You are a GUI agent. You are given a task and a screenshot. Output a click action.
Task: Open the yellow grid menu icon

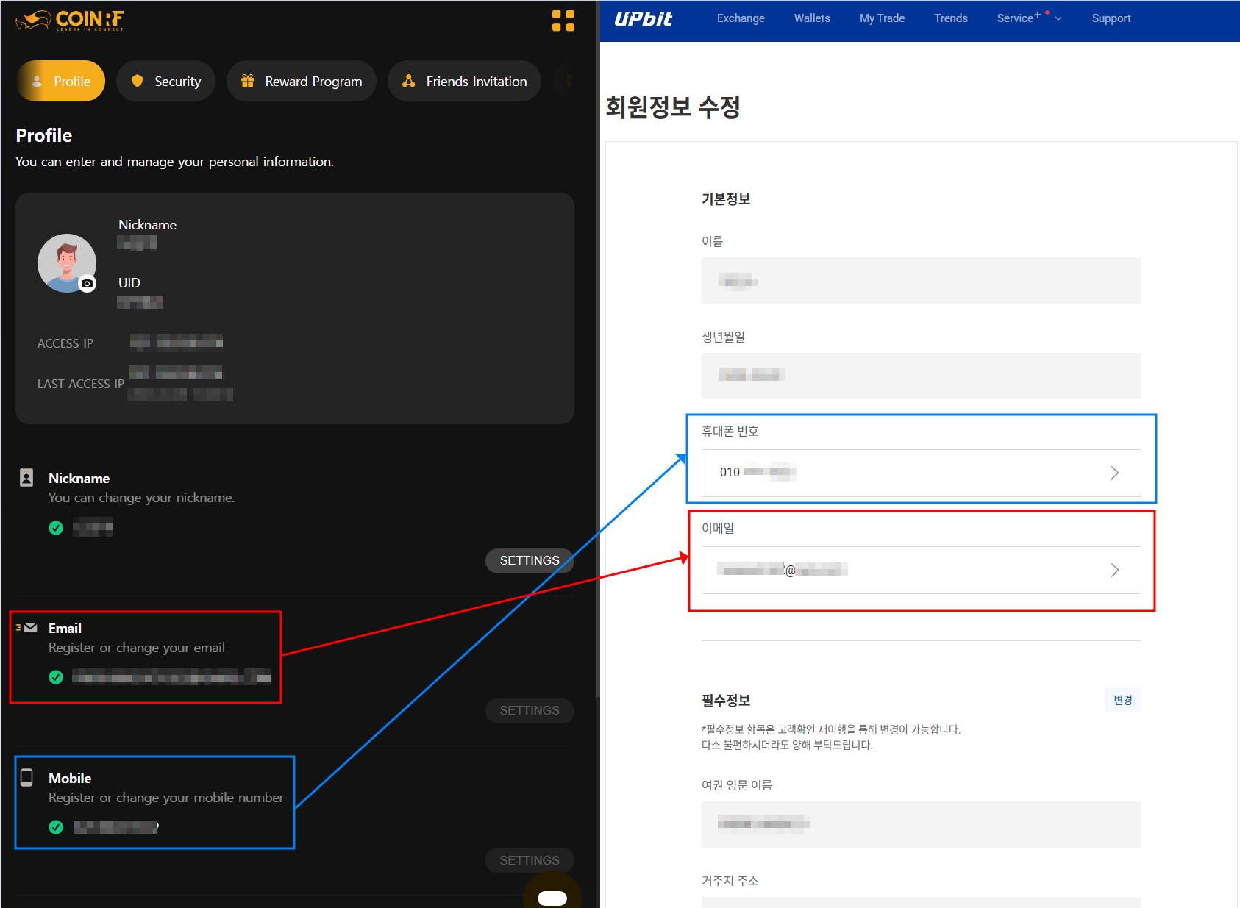(563, 21)
